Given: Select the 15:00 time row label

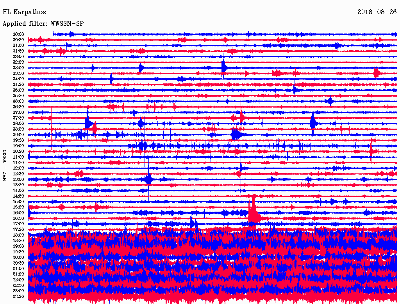Looking at the screenshot, I should tap(18, 202).
